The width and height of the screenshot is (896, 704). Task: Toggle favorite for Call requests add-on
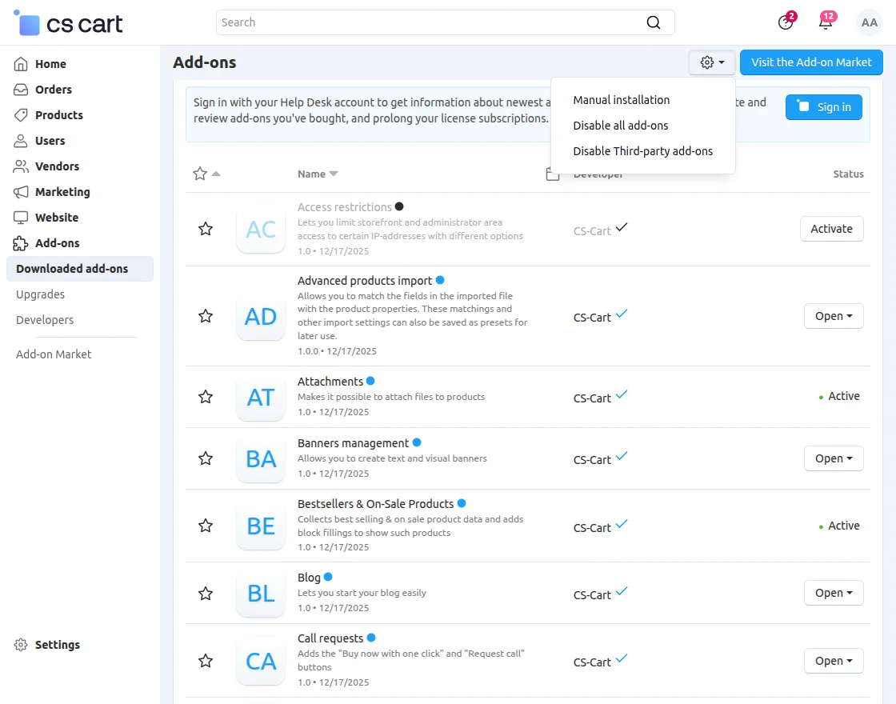tap(206, 661)
